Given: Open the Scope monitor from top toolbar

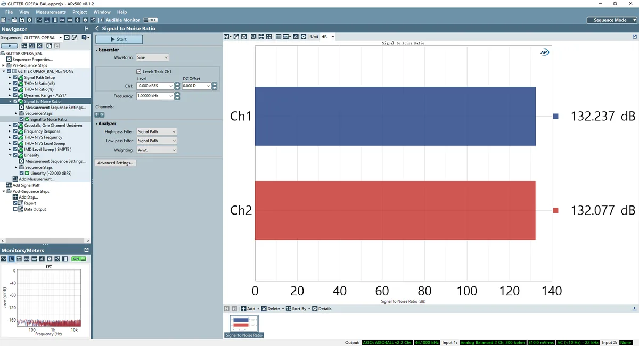Looking at the screenshot, I should tap(39, 20).
